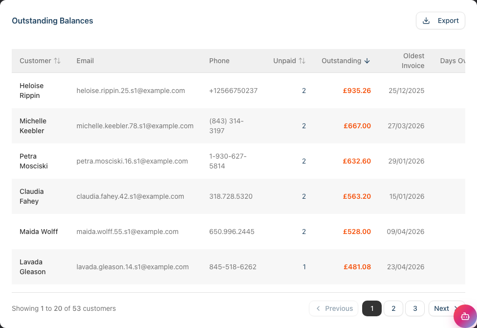This screenshot has width=477, height=328.
Task: Sort by Customer column sort arrows
Action: pos(57,61)
